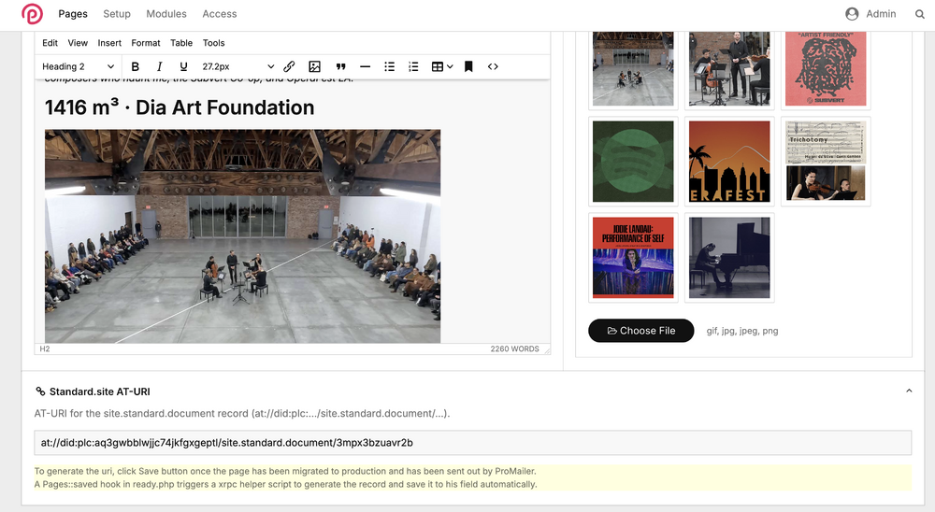Go to the Access section

(x=220, y=14)
